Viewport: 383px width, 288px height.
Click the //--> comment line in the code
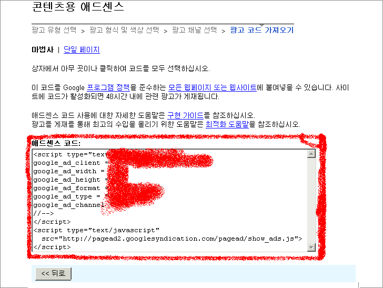[44, 213]
